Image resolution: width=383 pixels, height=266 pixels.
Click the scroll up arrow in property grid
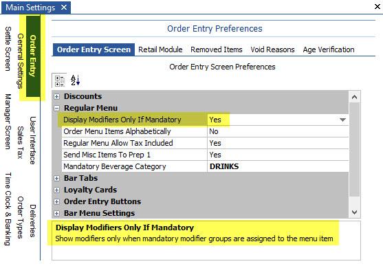click(x=354, y=97)
